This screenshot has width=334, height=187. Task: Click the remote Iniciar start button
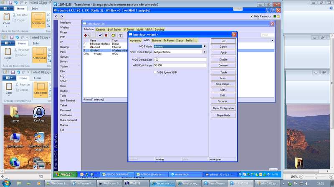tap(65, 174)
